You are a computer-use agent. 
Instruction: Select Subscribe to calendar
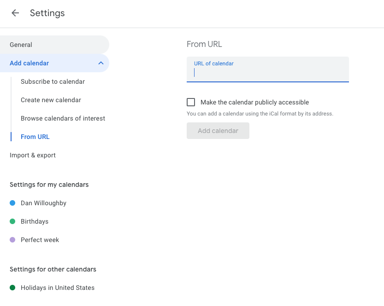pyautogui.click(x=53, y=81)
